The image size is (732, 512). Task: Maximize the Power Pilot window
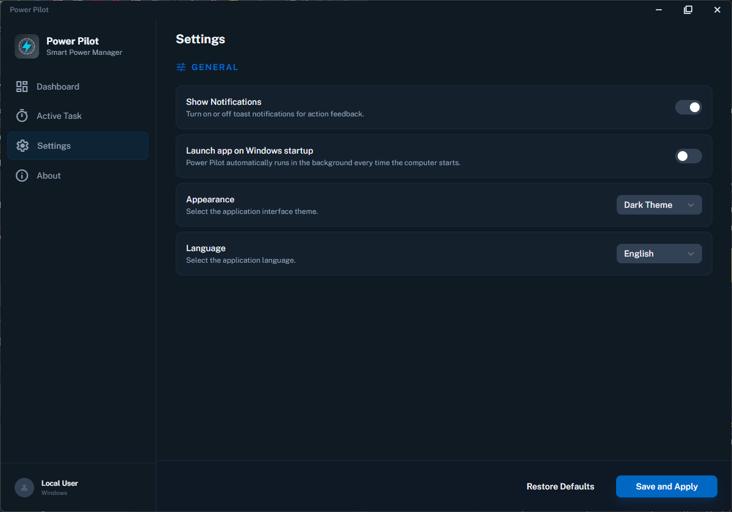point(688,10)
